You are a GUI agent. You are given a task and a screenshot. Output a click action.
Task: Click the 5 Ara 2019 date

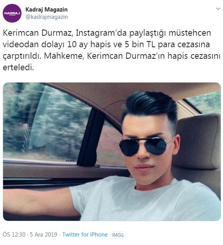pyautogui.click(x=43, y=235)
